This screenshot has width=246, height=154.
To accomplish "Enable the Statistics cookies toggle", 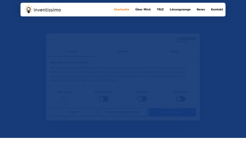I will [142, 99].
